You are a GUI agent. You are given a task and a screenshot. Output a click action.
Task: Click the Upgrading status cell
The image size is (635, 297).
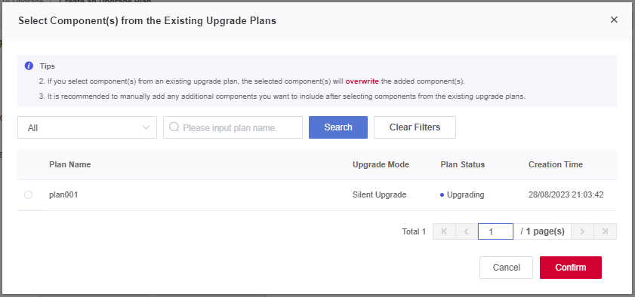(462, 194)
